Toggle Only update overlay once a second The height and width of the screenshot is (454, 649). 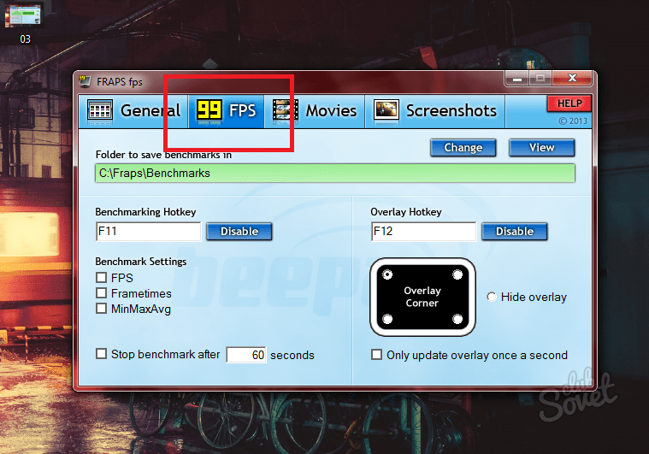click(x=376, y=355)
